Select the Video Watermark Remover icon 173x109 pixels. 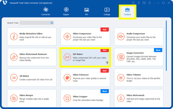pos(14,57)
